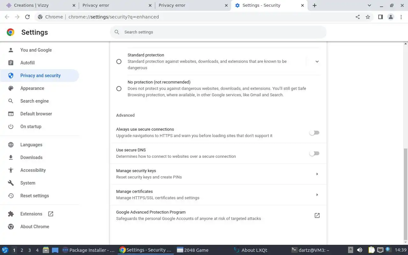The image size is (408, 255).
Task: Click Manage certificates row title
Action: (135, 192)
